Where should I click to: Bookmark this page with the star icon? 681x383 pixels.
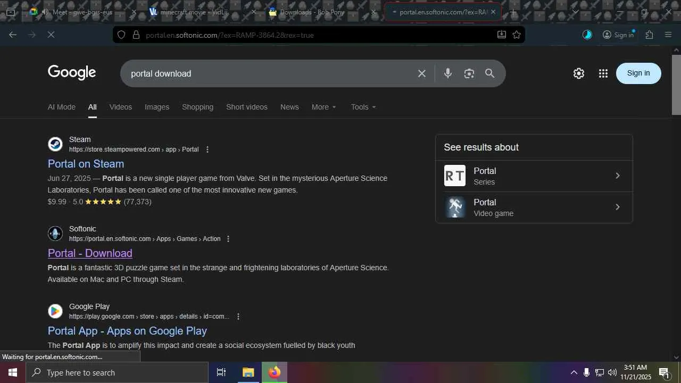point(517,35)
